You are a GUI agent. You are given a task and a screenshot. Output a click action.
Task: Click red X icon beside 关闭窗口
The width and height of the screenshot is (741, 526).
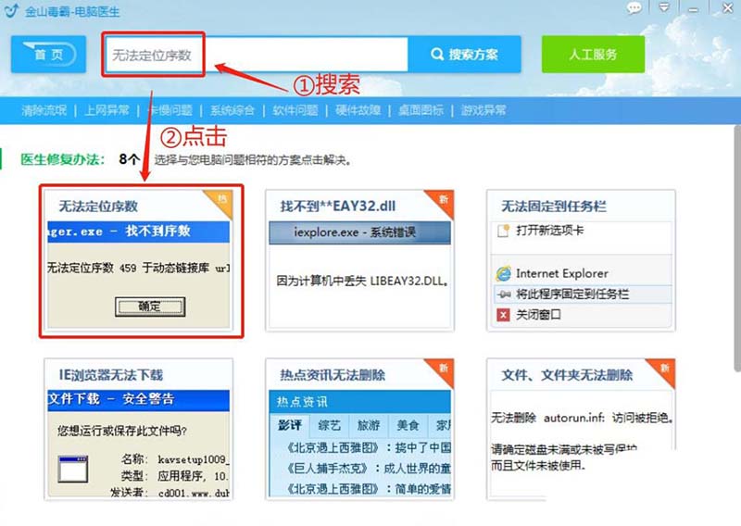(x=503, y=315)
